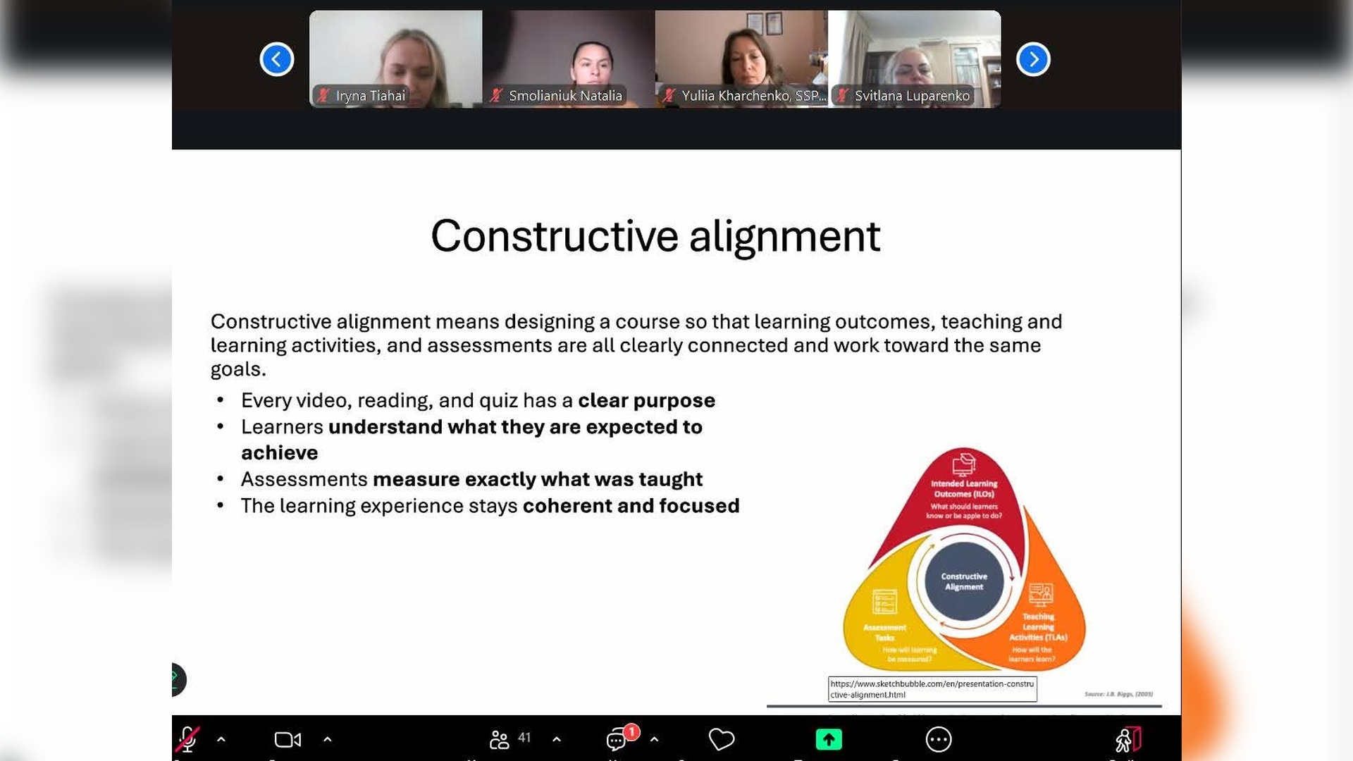Click the green share screen button
1353x761 pixels.
(829, 739)
